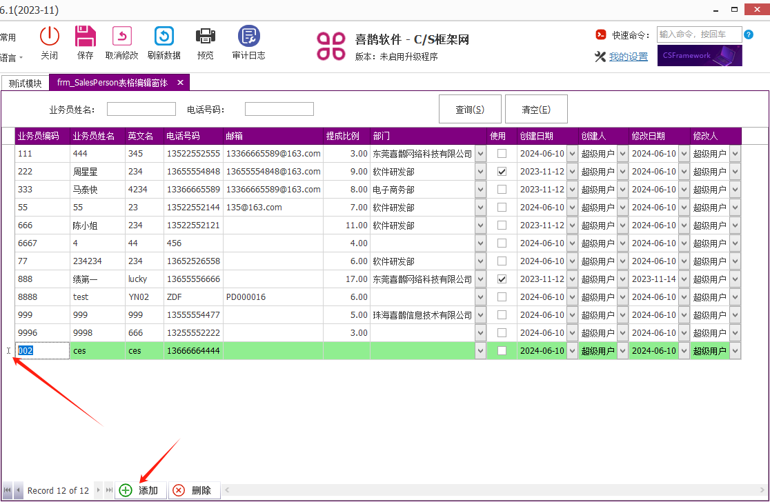This screenshot has height=502, width=770.
Task: Click the 查询(S) button
Action: coord(470,109)
